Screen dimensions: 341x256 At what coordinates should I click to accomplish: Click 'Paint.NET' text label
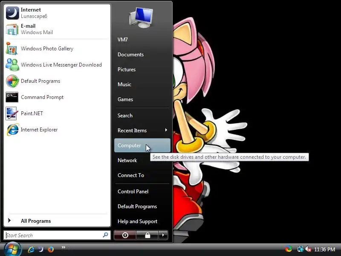coord(32,113)
